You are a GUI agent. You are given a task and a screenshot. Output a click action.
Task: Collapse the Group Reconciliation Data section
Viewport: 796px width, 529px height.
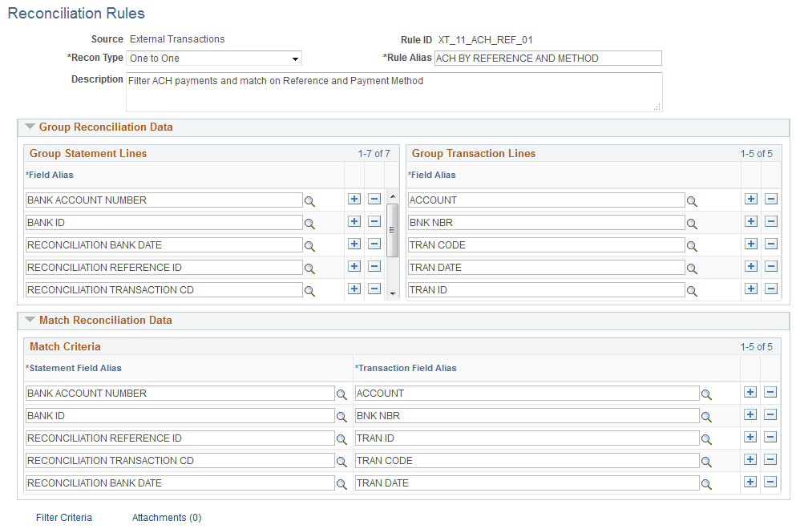pyautogui.click(x=30, y=127)
